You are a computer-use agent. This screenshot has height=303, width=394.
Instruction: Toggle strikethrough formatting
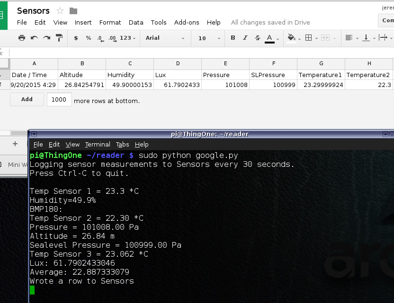257,38
